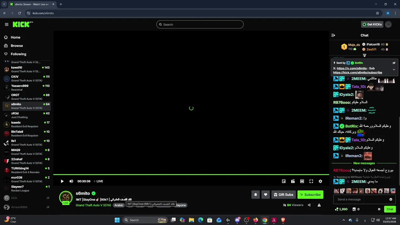This screenshot has width=400, height=225.
Task: Jump to New messages in chat
Action: pyautogui.click(x=364, y=163)
